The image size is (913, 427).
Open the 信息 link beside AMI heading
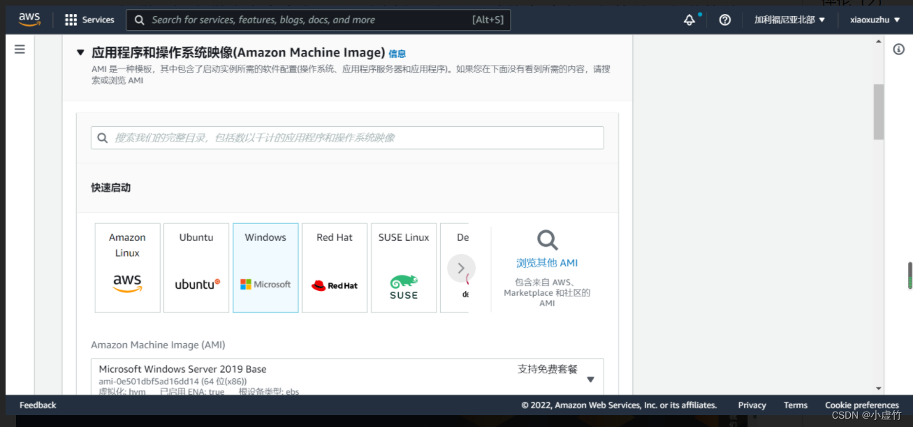[397, 54]
